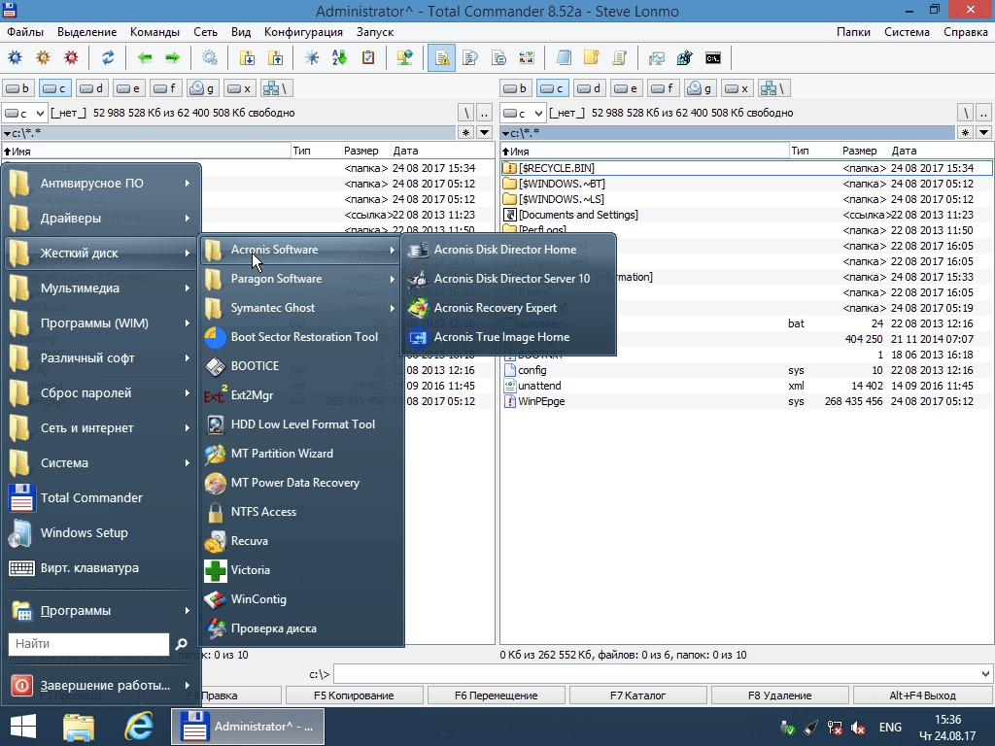Start HDD Low Level Format Tool
Image resolution: width=995 pixels, height=746 pixels.
point(301,424)
